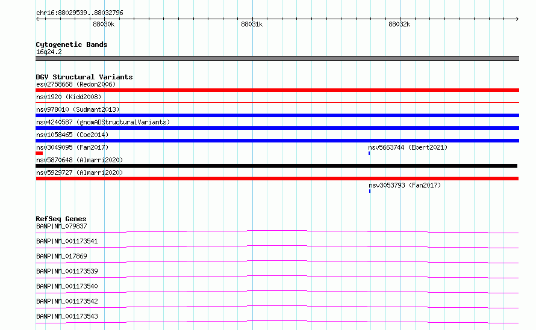Click the 88031k ruler position label

[252, 24]
